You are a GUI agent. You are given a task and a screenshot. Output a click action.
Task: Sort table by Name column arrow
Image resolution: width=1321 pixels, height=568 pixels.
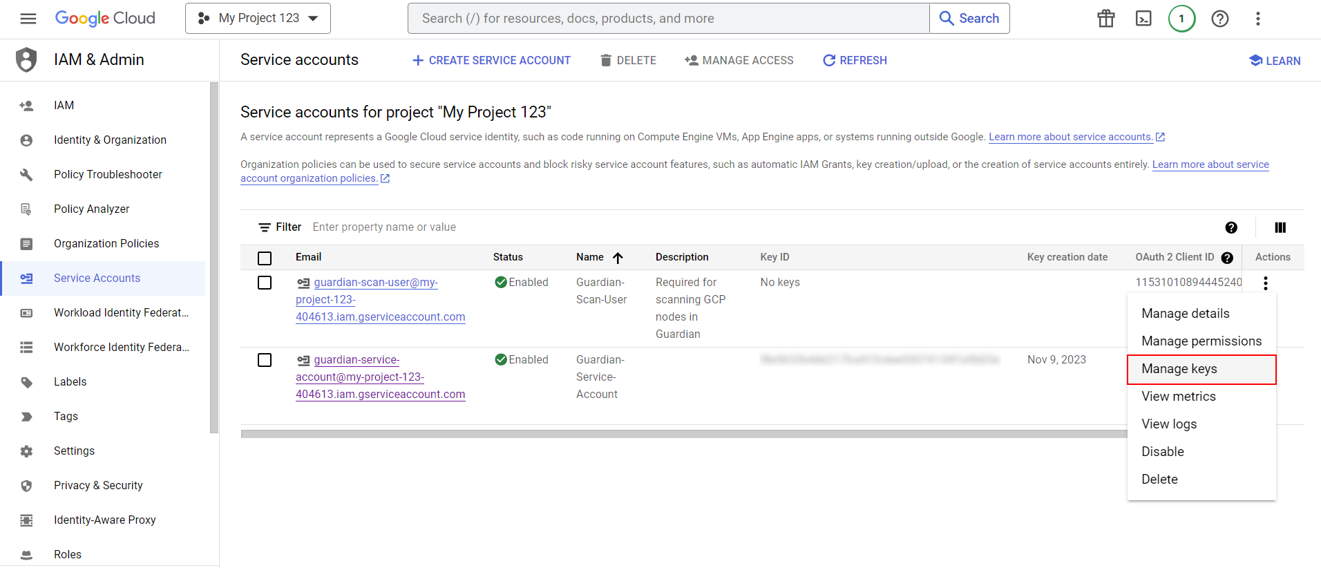pyautogui.click(x=618, y=258)
